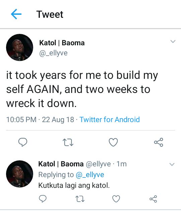Open the @_ellyve mention link
The width and height of the screenshot is (181, 211).
click(x=90, y=175)
